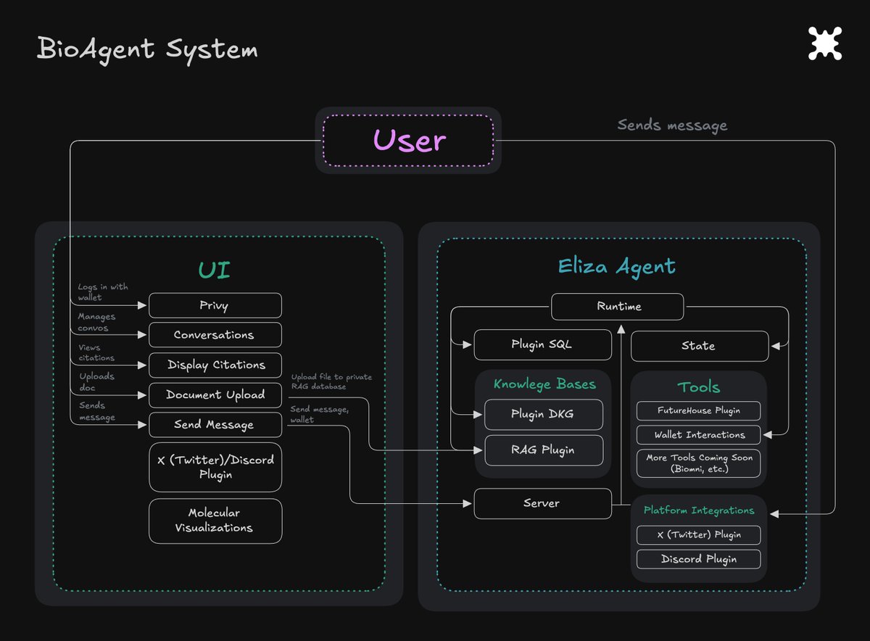This screenshot has width=870, height=641.
Task: Enable the Privy login node
Action: point(215,305)
